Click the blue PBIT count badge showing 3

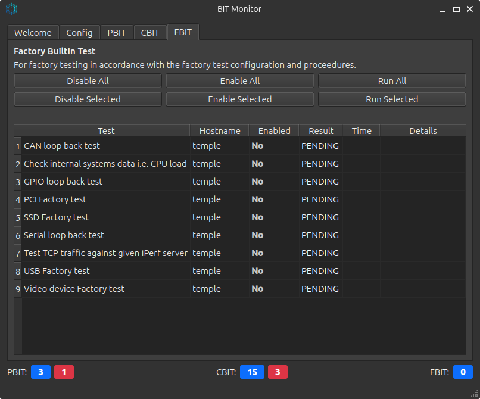tap(40, 372)
